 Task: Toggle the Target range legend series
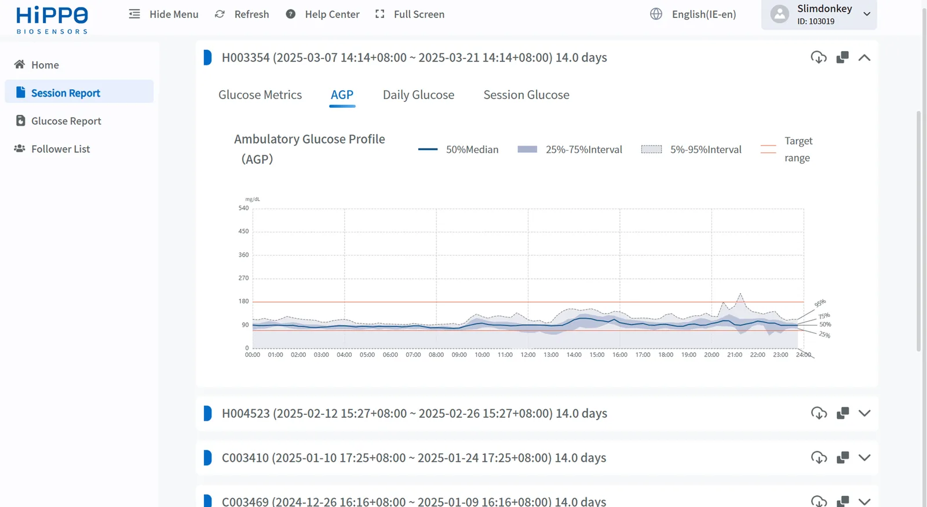pyautogui.click(x=787, y=149)
